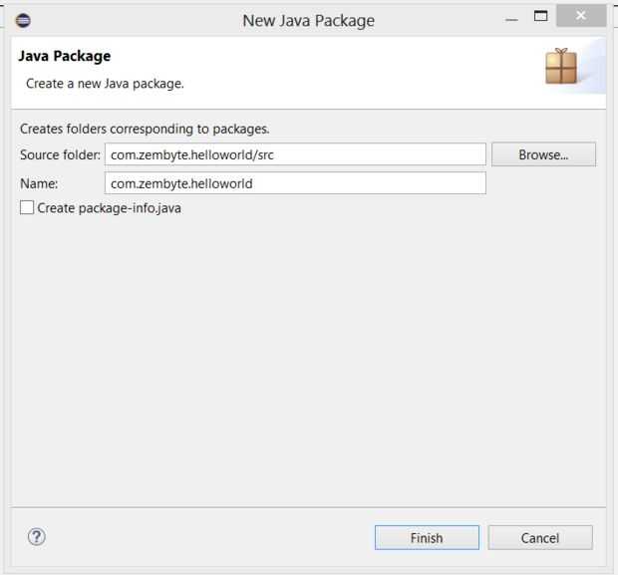
Task: Click the Eclipse icon in the title bar
Action: tap(24, 20)
